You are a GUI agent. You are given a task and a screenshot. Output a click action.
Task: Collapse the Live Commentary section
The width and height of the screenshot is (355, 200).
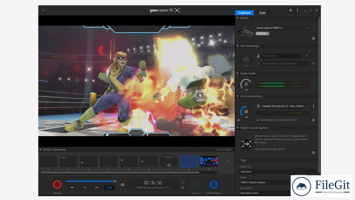(237, 96)
